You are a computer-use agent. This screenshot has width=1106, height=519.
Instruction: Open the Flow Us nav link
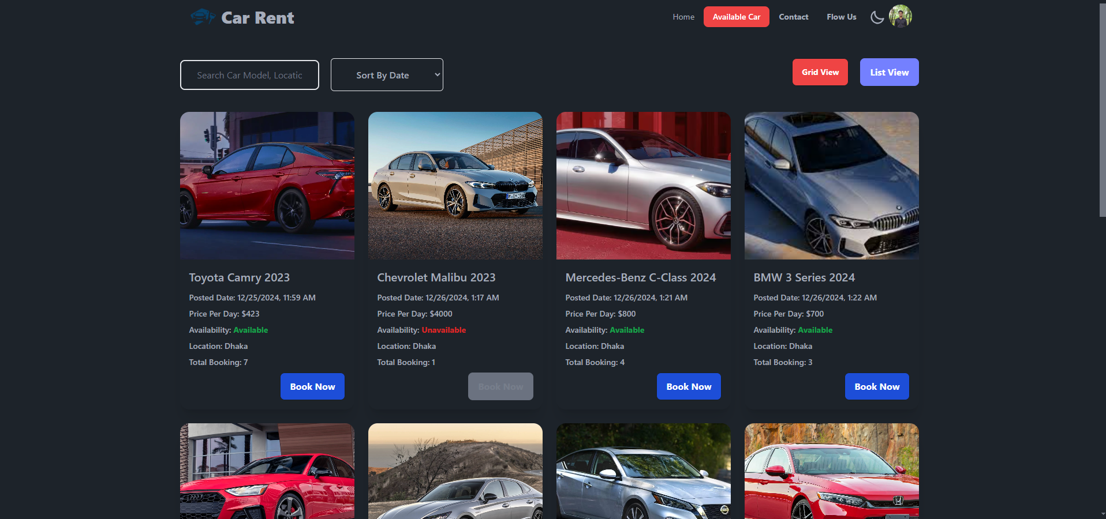coord(842,17)
